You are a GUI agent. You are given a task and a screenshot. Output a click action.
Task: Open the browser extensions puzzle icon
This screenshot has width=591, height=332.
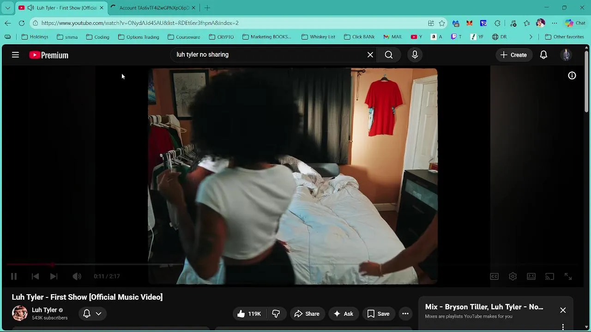pyautogui.click(x=497, y=23)
